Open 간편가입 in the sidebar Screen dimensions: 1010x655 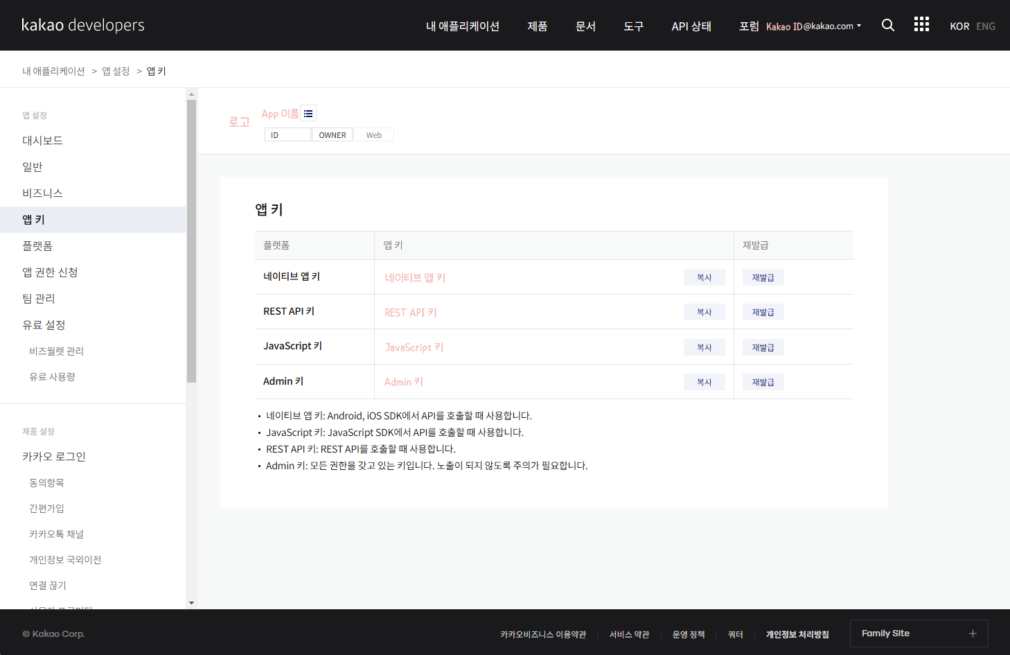pos(46,509)
